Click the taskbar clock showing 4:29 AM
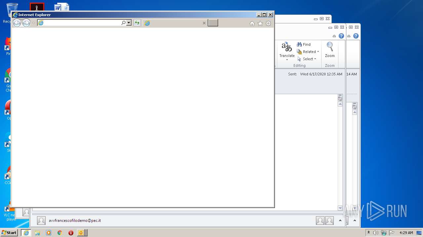Viewport: 423px width, 237px height. click(406, 233)
